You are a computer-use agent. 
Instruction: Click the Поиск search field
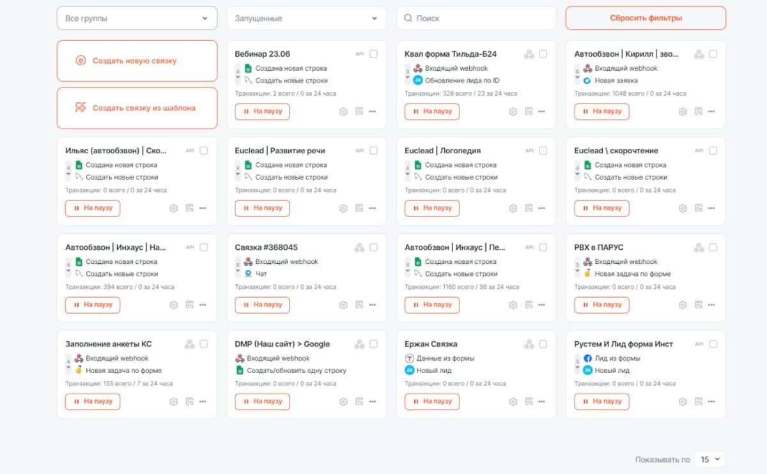(x=476, y=19)
